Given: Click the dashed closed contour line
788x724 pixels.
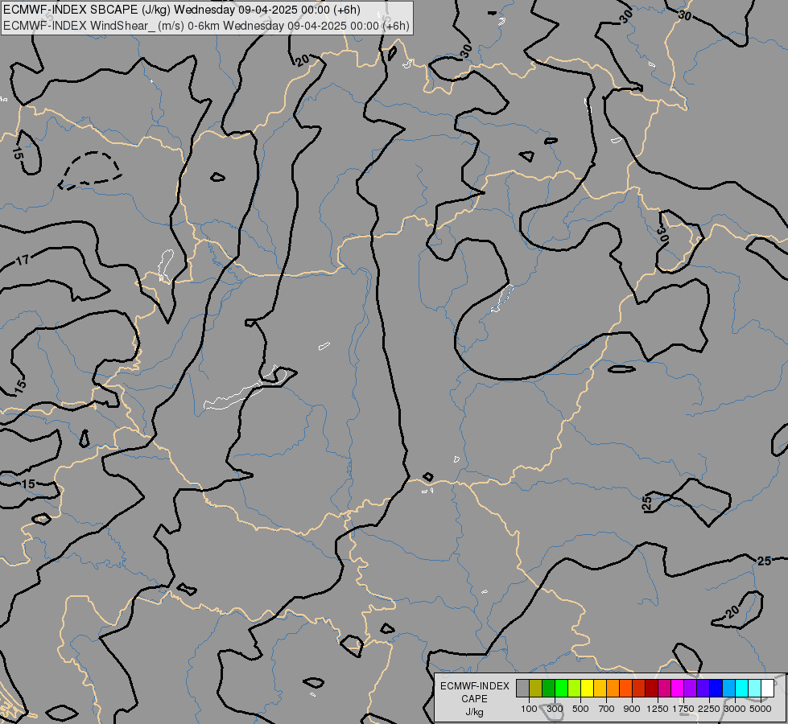Looking at the screenshot, I should 89,170.
